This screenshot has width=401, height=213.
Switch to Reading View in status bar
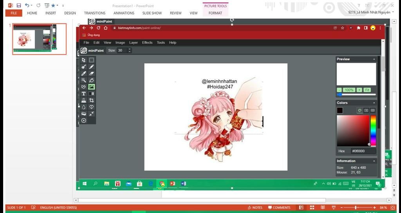tap(323, 208)
